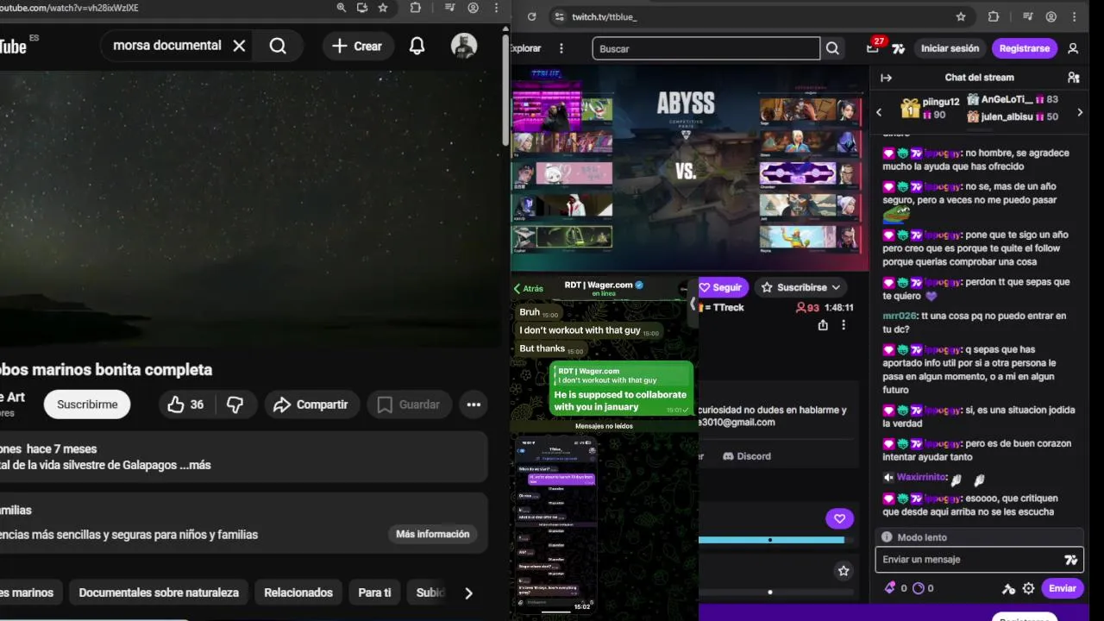Open Chrome three-dot menu in YouTube window
1104x621 pixels.
[x=497, y=8]
